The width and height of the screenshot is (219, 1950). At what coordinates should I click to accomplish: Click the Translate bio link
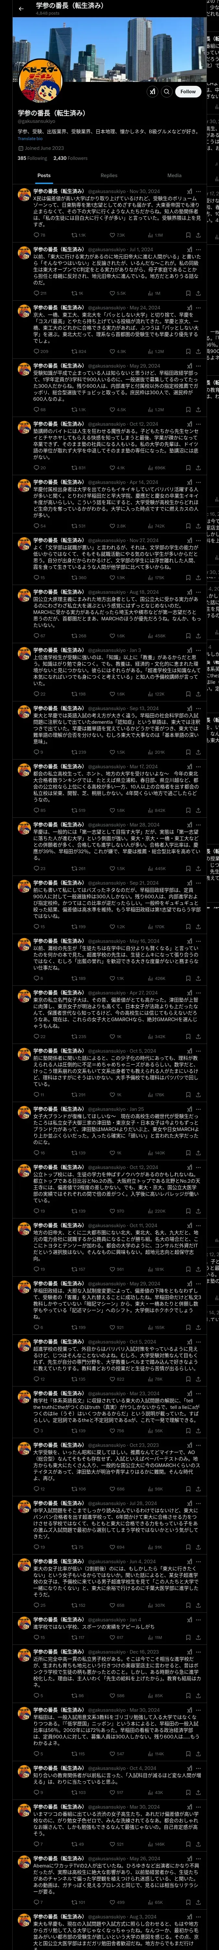tap(30, 138)
